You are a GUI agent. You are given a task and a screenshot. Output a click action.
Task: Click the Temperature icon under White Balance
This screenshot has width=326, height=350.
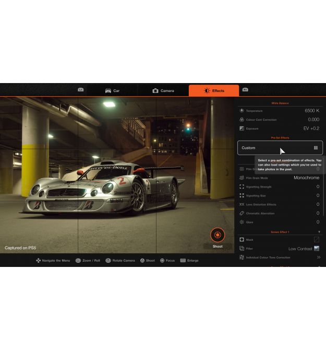click(242, 111)
